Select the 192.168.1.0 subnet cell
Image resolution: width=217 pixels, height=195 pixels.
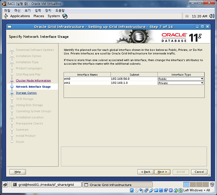point(134,83)
